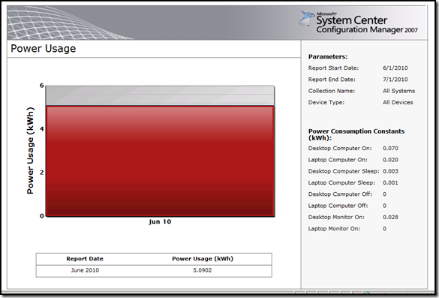Select the Desktop Computer Off value 0
439x298 pixels.
coord(385,194)
